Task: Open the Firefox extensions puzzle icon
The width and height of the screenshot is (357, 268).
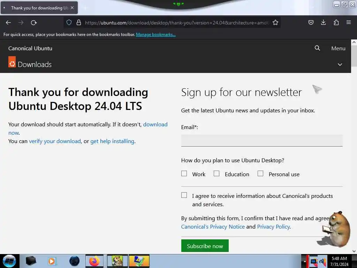Action: [336, 22]
